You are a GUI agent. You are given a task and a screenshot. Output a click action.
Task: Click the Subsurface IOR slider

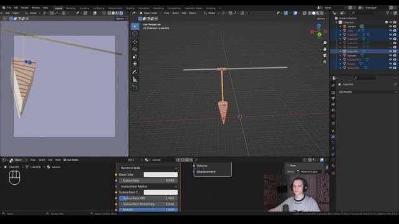coord(148,198)
